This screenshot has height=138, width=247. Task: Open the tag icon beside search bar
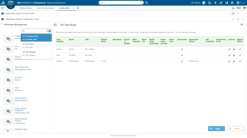point(146,3)
